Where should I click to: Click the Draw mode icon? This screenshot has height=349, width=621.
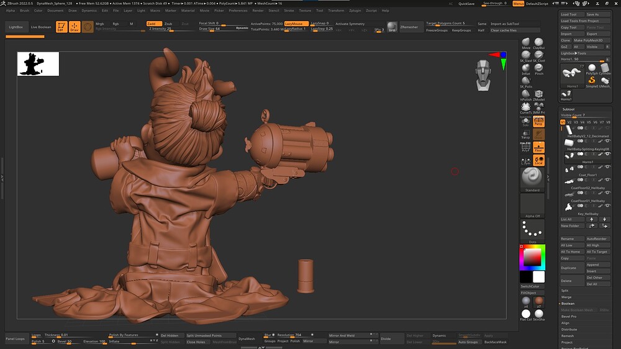75,27
